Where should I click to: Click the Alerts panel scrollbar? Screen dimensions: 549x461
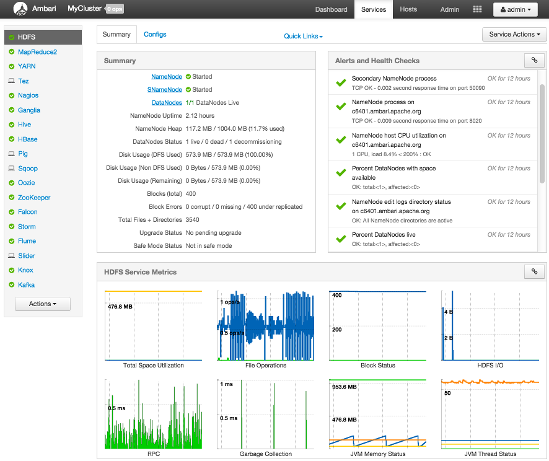click(x=542, y=133)
